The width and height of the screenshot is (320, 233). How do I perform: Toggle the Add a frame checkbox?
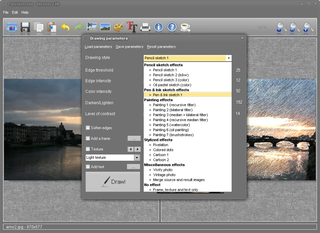(88, 138)
